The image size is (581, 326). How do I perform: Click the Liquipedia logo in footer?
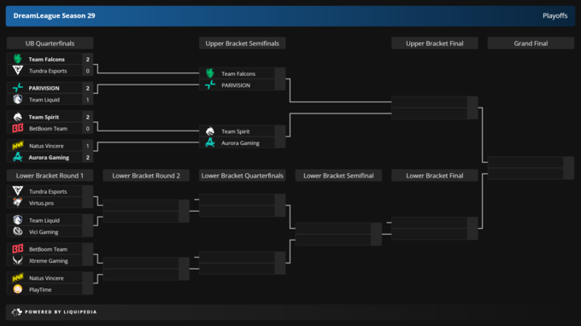[16, 312]
